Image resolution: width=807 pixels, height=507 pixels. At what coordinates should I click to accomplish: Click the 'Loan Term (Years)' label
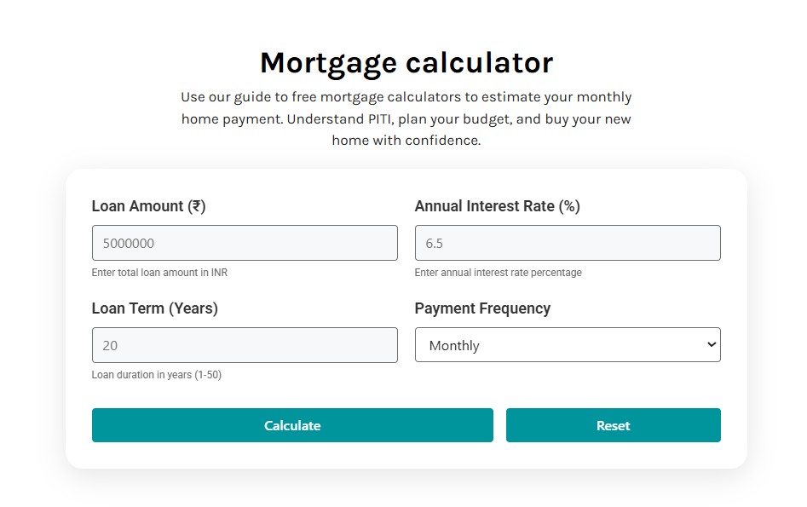(154, 308)
